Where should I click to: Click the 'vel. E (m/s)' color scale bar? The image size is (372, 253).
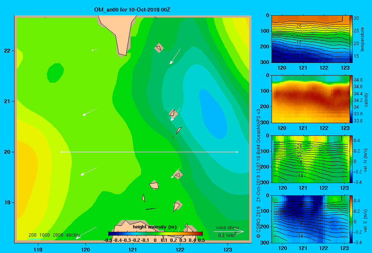(x=351, y=219)
